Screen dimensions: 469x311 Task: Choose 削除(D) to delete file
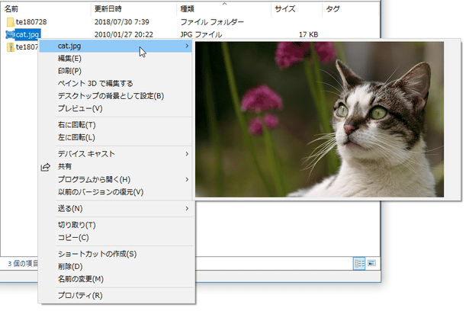click(x=115, y=267)
